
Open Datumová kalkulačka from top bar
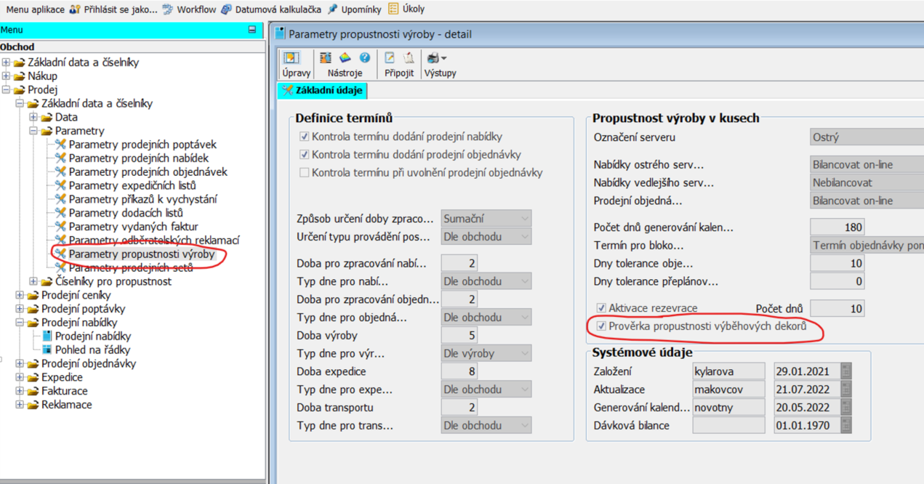[x=270, y=9]
